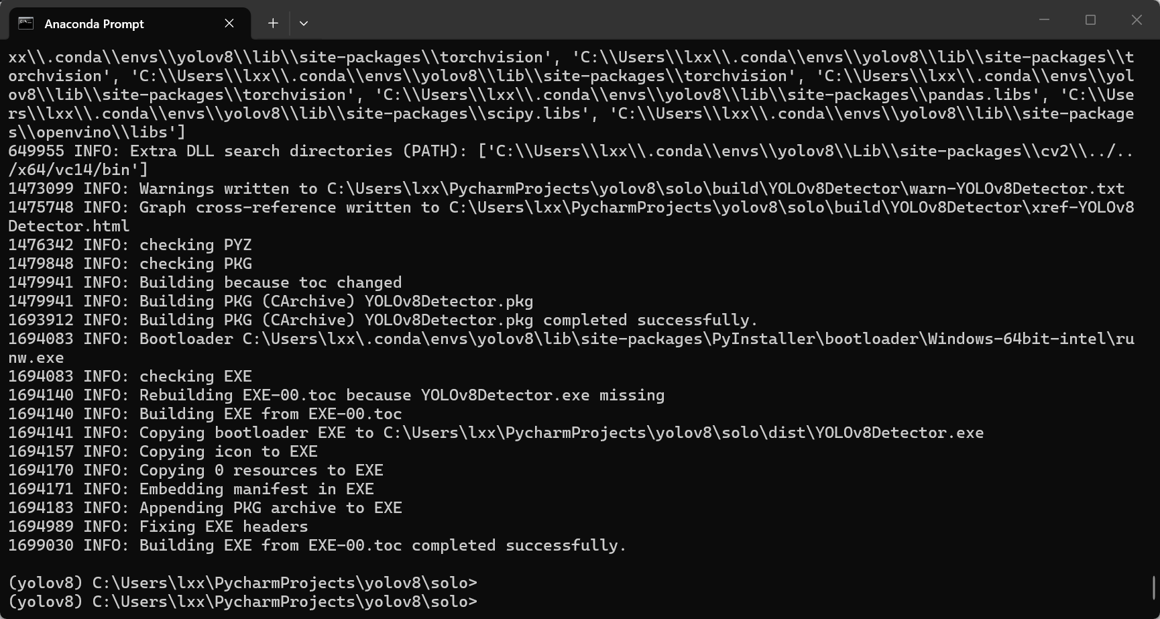Click the 'Fixing EXE headers' log line
The height and width of the screenshot is (619, 1160).
coord(158,526)
